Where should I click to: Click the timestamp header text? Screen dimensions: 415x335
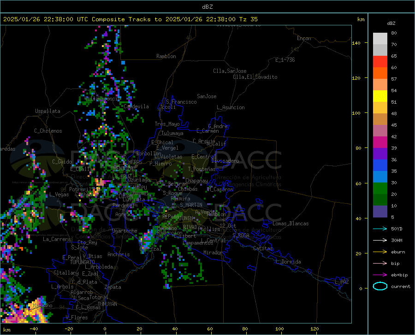(x=130, y=19)
